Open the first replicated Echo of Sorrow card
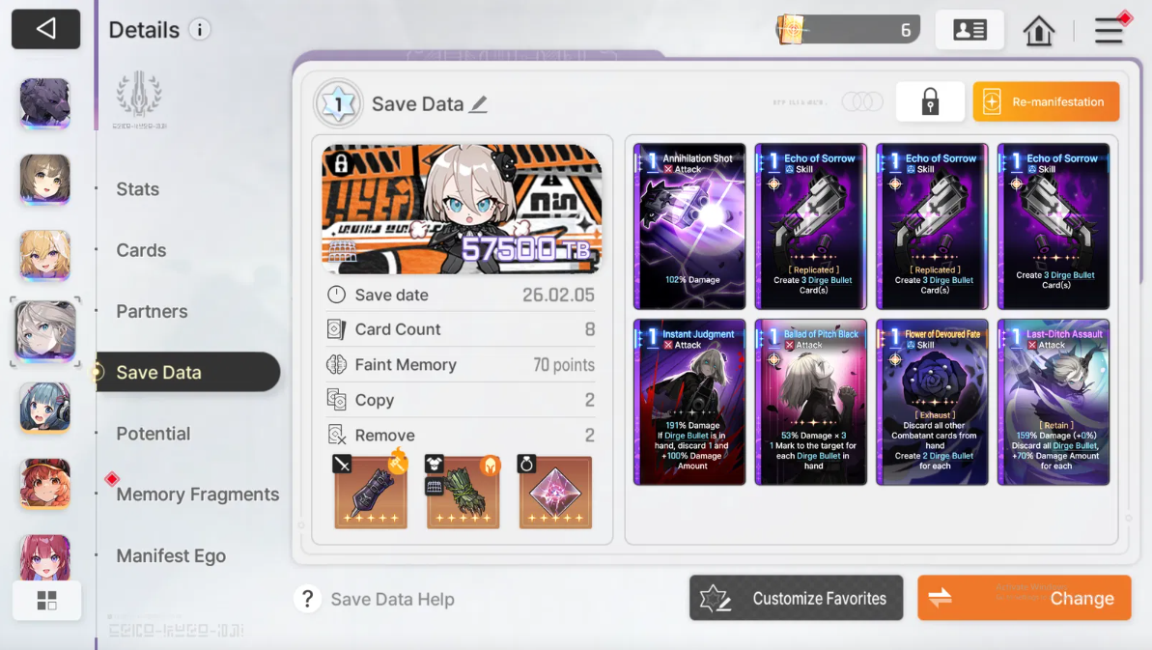Screen dimensions: 1152x650 click(810, 226)
